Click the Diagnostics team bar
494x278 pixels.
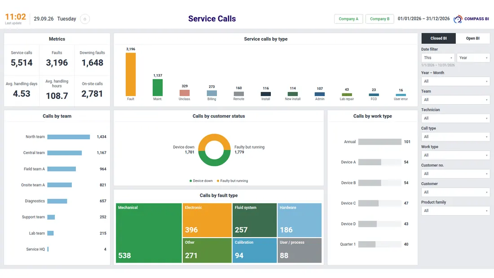57,201
